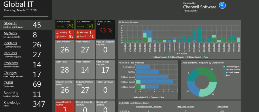Click the Filter: Any time label

[191, 11]
